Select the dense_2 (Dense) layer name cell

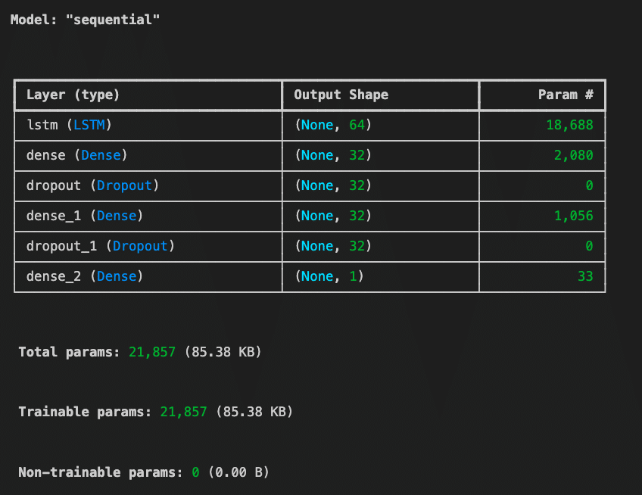click(84, 276)
